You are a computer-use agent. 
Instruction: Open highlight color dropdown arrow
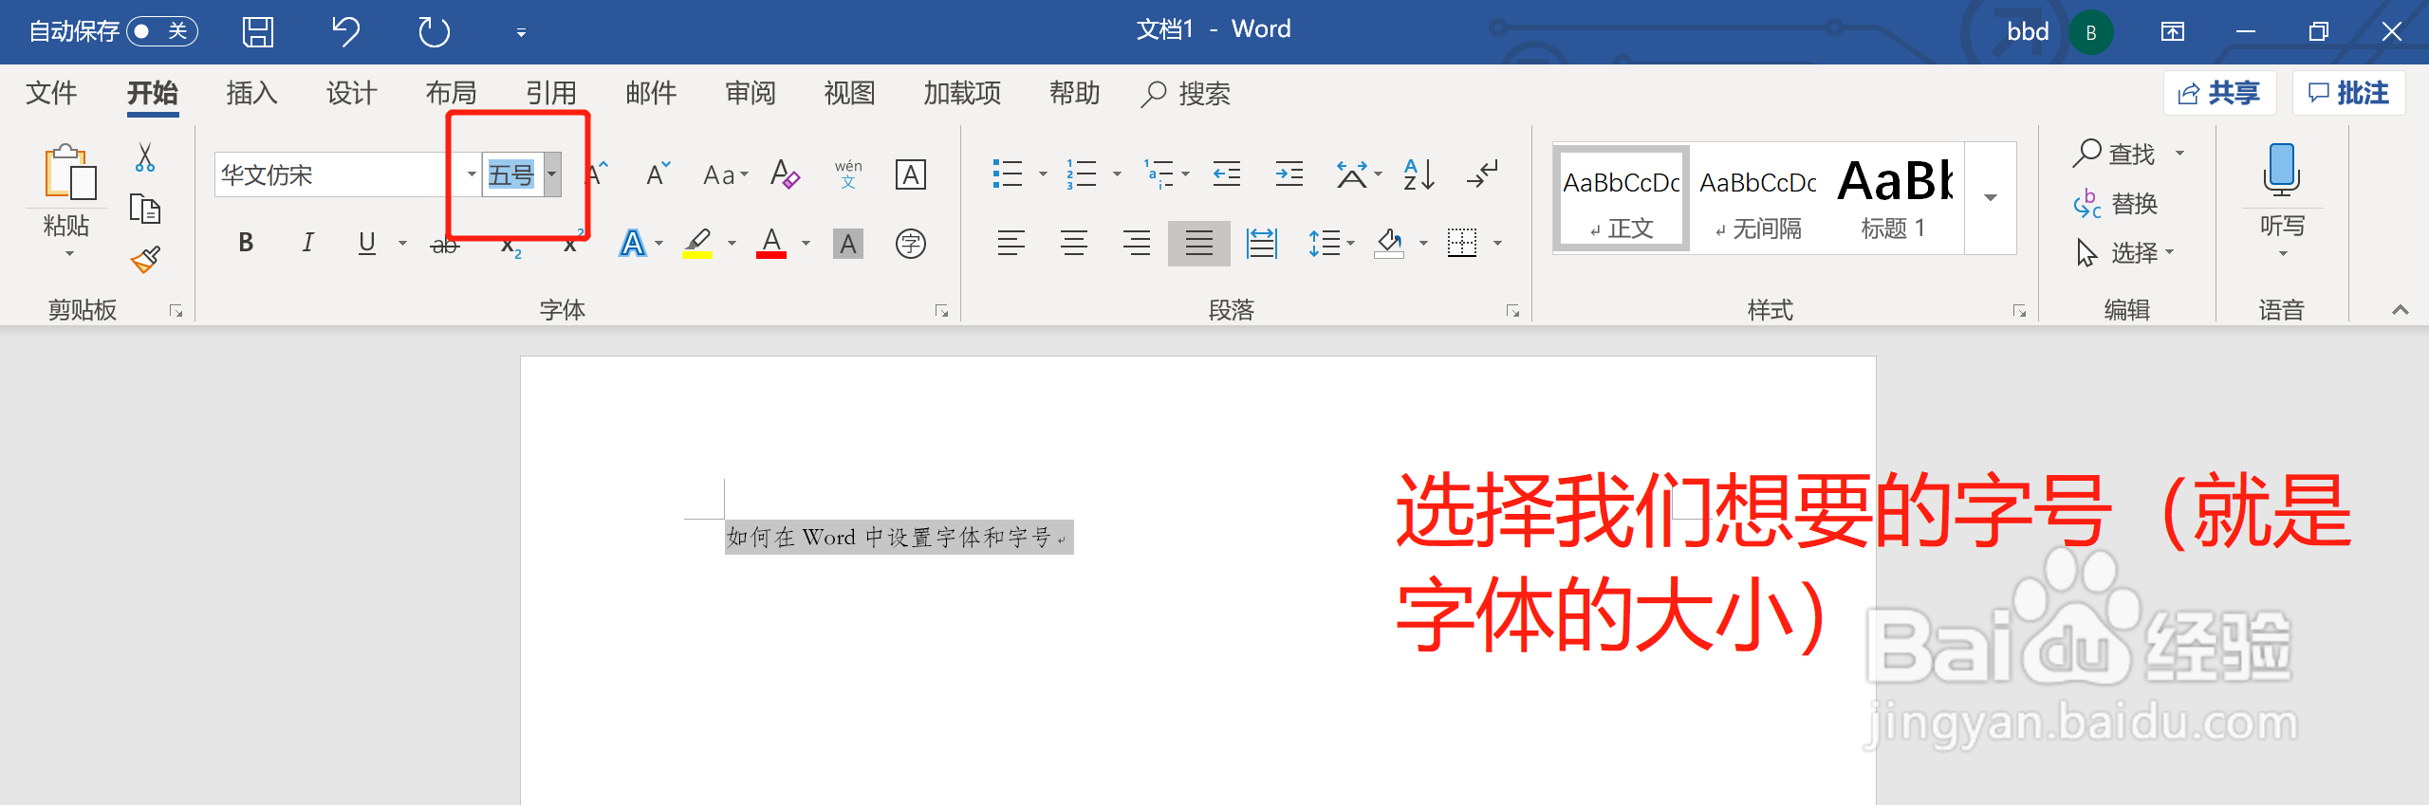732,244
